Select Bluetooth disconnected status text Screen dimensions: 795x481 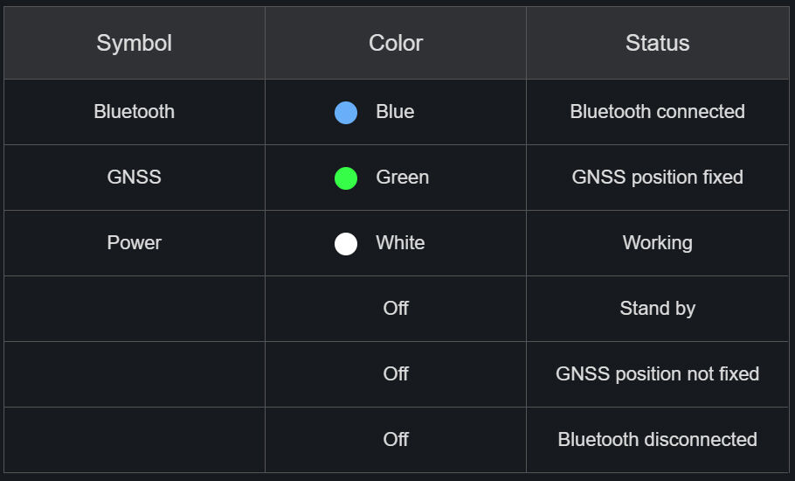point(657,440)
